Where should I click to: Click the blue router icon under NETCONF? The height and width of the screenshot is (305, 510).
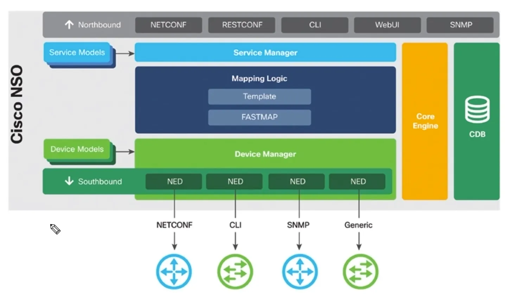(174, 272)
